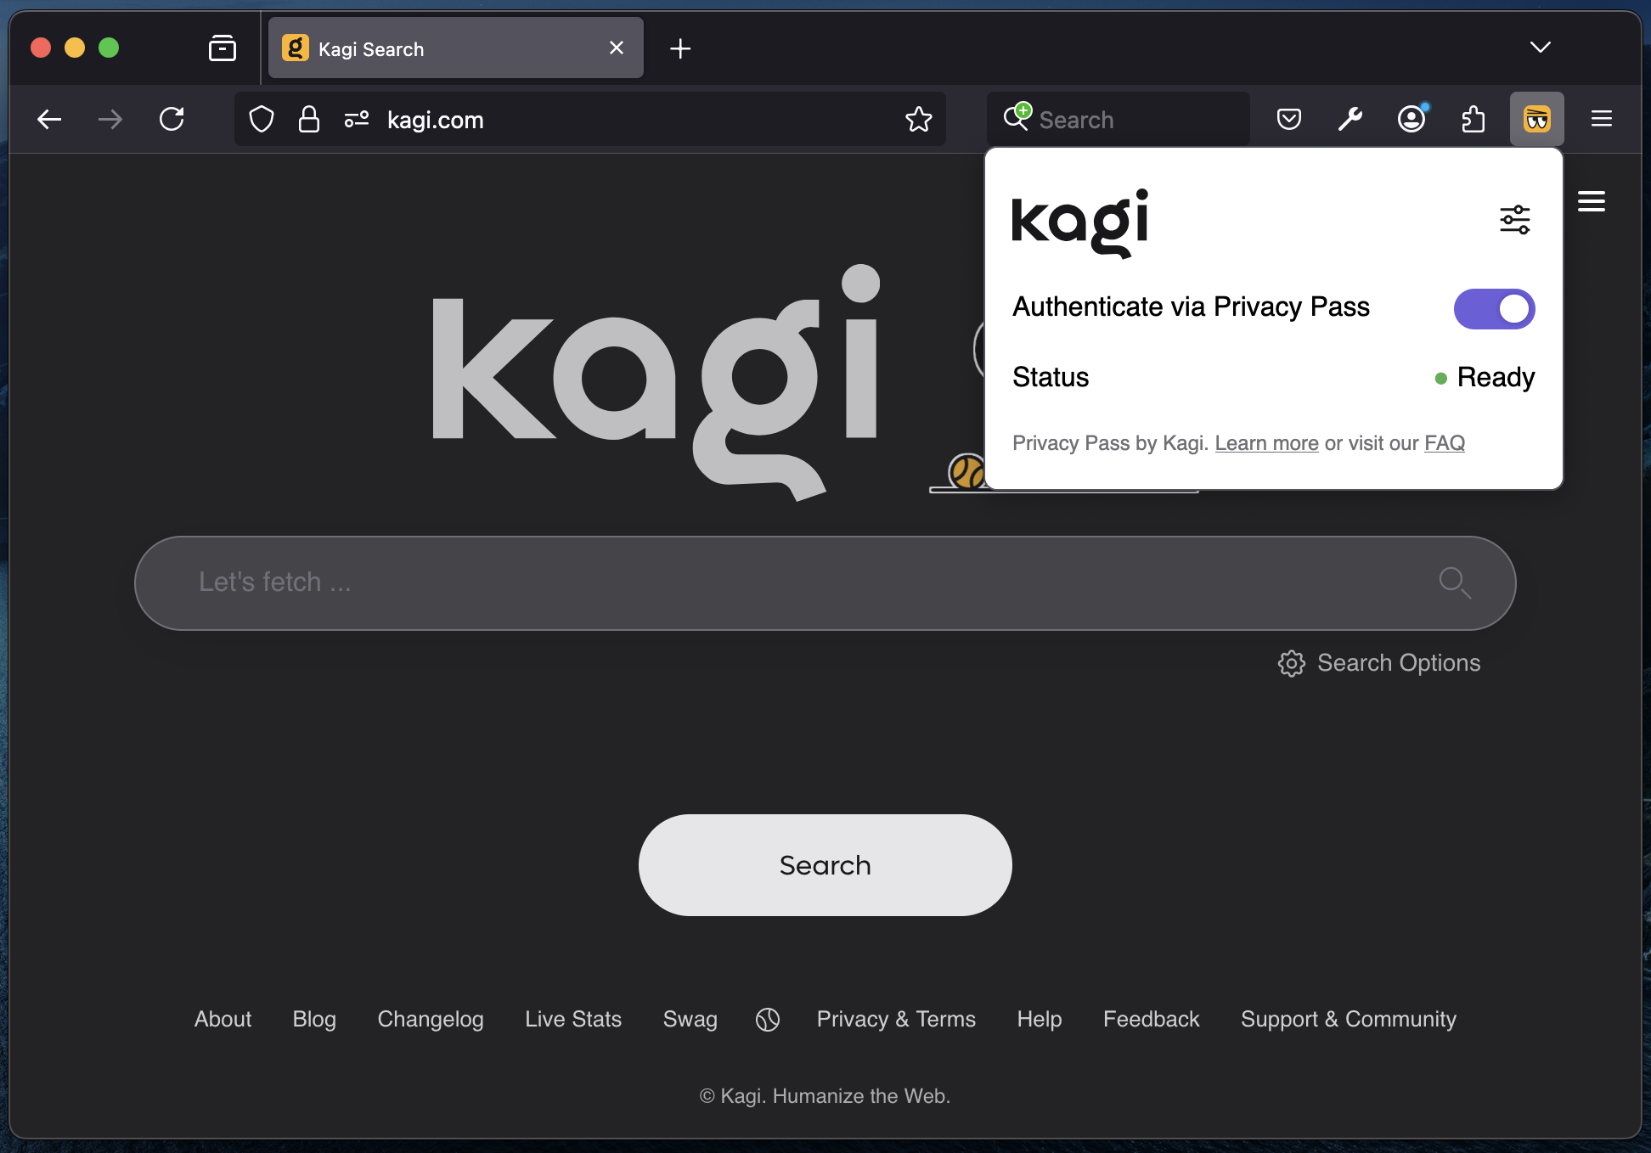Click the large Search button
Image resolution: width=1651 pixels, height=1153 pixels.
tap(825, 865)
